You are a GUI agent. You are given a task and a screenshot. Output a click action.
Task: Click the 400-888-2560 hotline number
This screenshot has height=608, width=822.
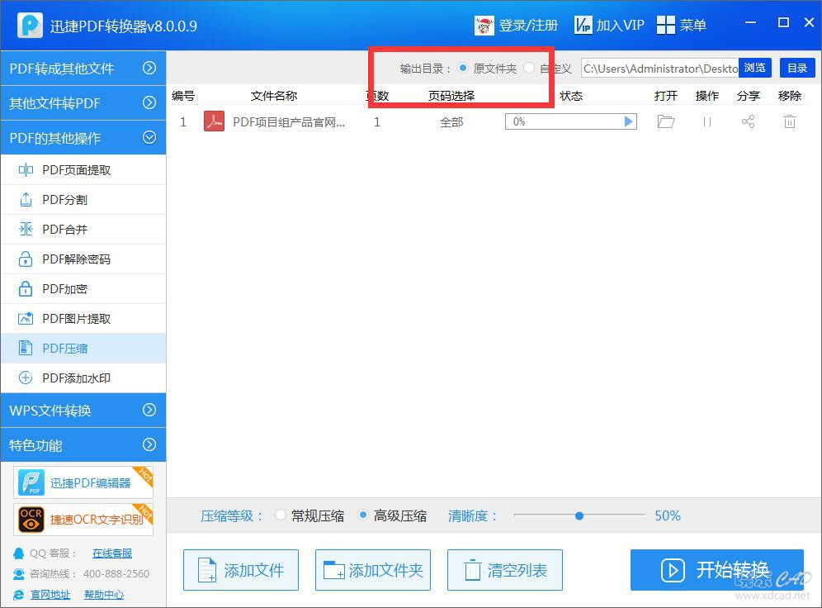(116, 574)
